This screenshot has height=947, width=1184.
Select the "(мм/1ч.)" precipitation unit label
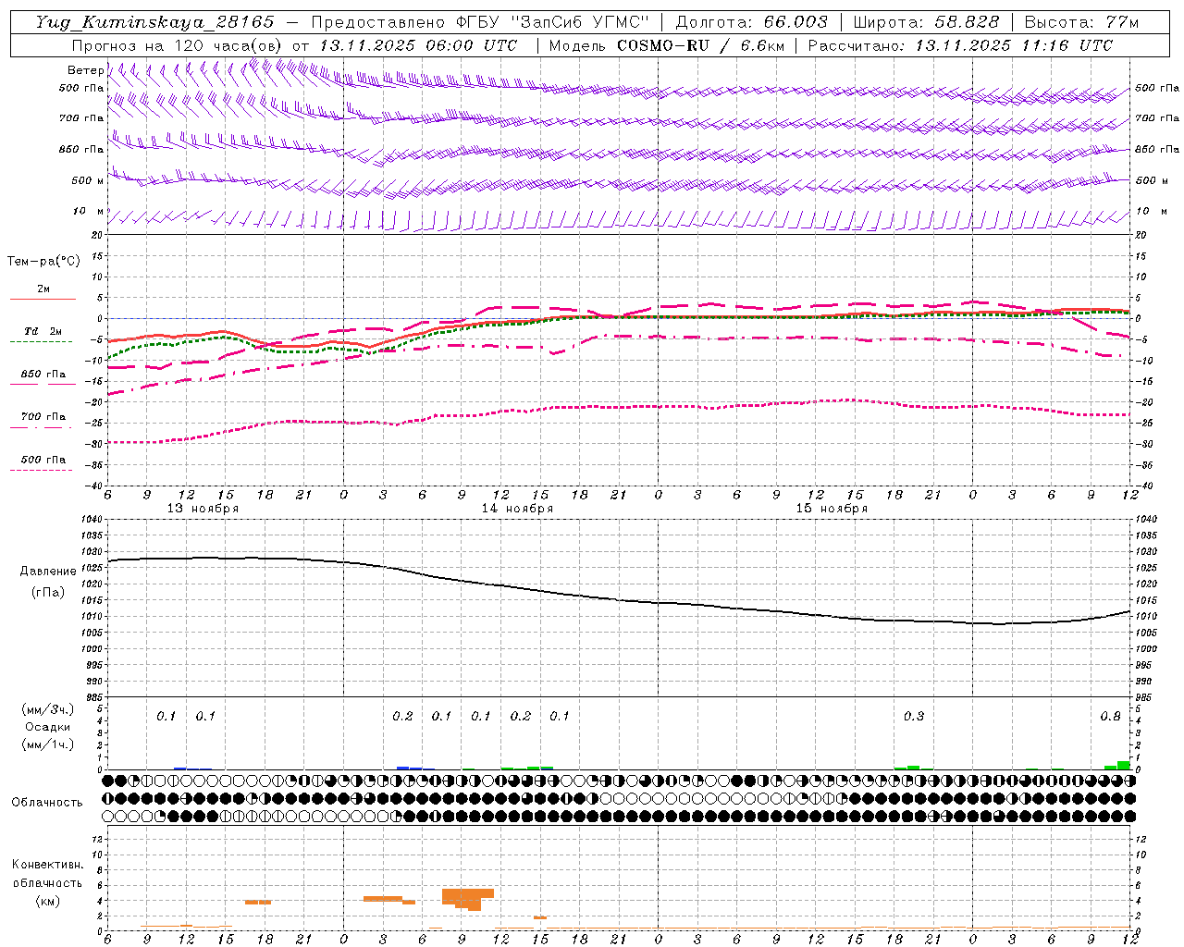(x=47, y=744)
